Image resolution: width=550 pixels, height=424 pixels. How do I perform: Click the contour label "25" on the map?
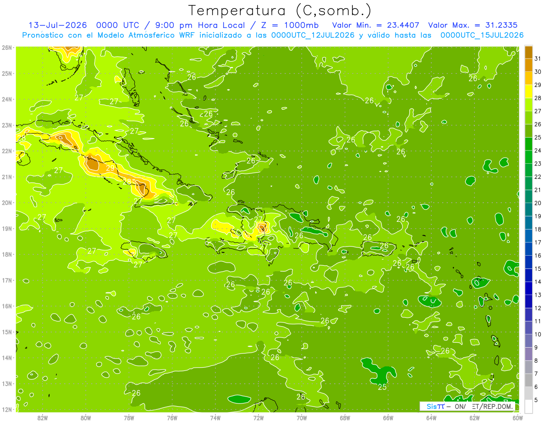[382, 387]
